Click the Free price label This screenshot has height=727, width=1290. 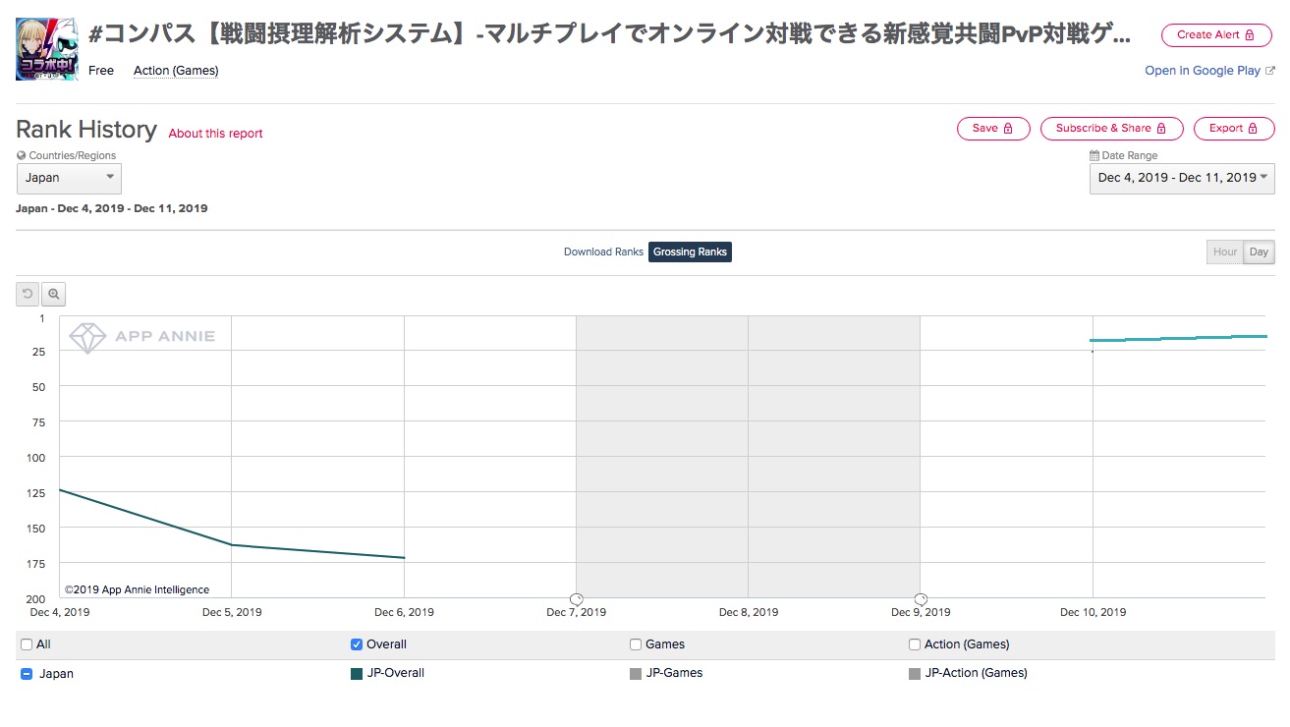101,71
